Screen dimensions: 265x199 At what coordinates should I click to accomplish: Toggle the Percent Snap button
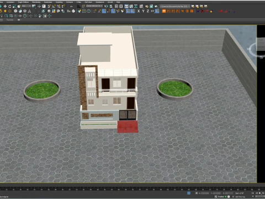point(59,6)
